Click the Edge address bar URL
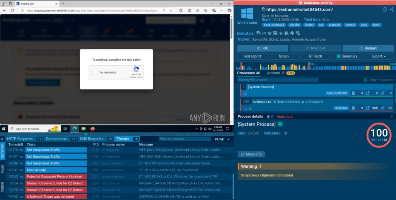The height and width of the screenshot is (200, 396). (92, 10)
